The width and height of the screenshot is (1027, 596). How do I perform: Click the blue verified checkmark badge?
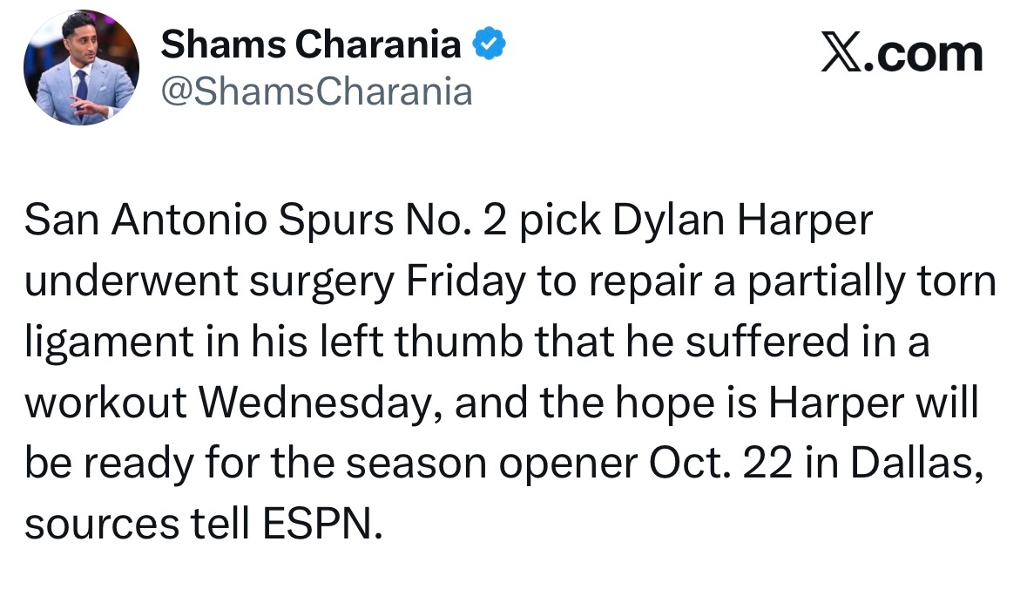click(x=489, y=44)
